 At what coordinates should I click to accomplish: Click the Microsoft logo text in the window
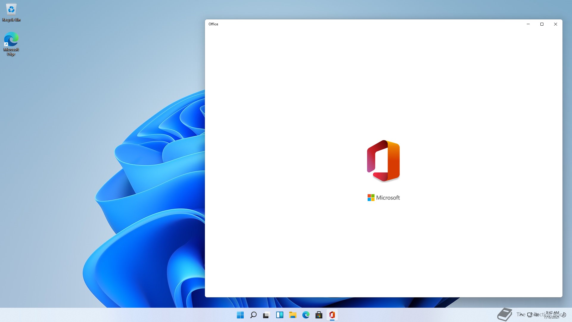(x=383, y=198)
